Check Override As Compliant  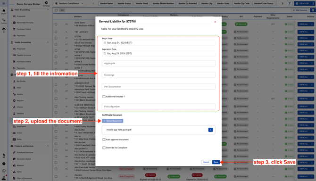[x=104, y=148]
